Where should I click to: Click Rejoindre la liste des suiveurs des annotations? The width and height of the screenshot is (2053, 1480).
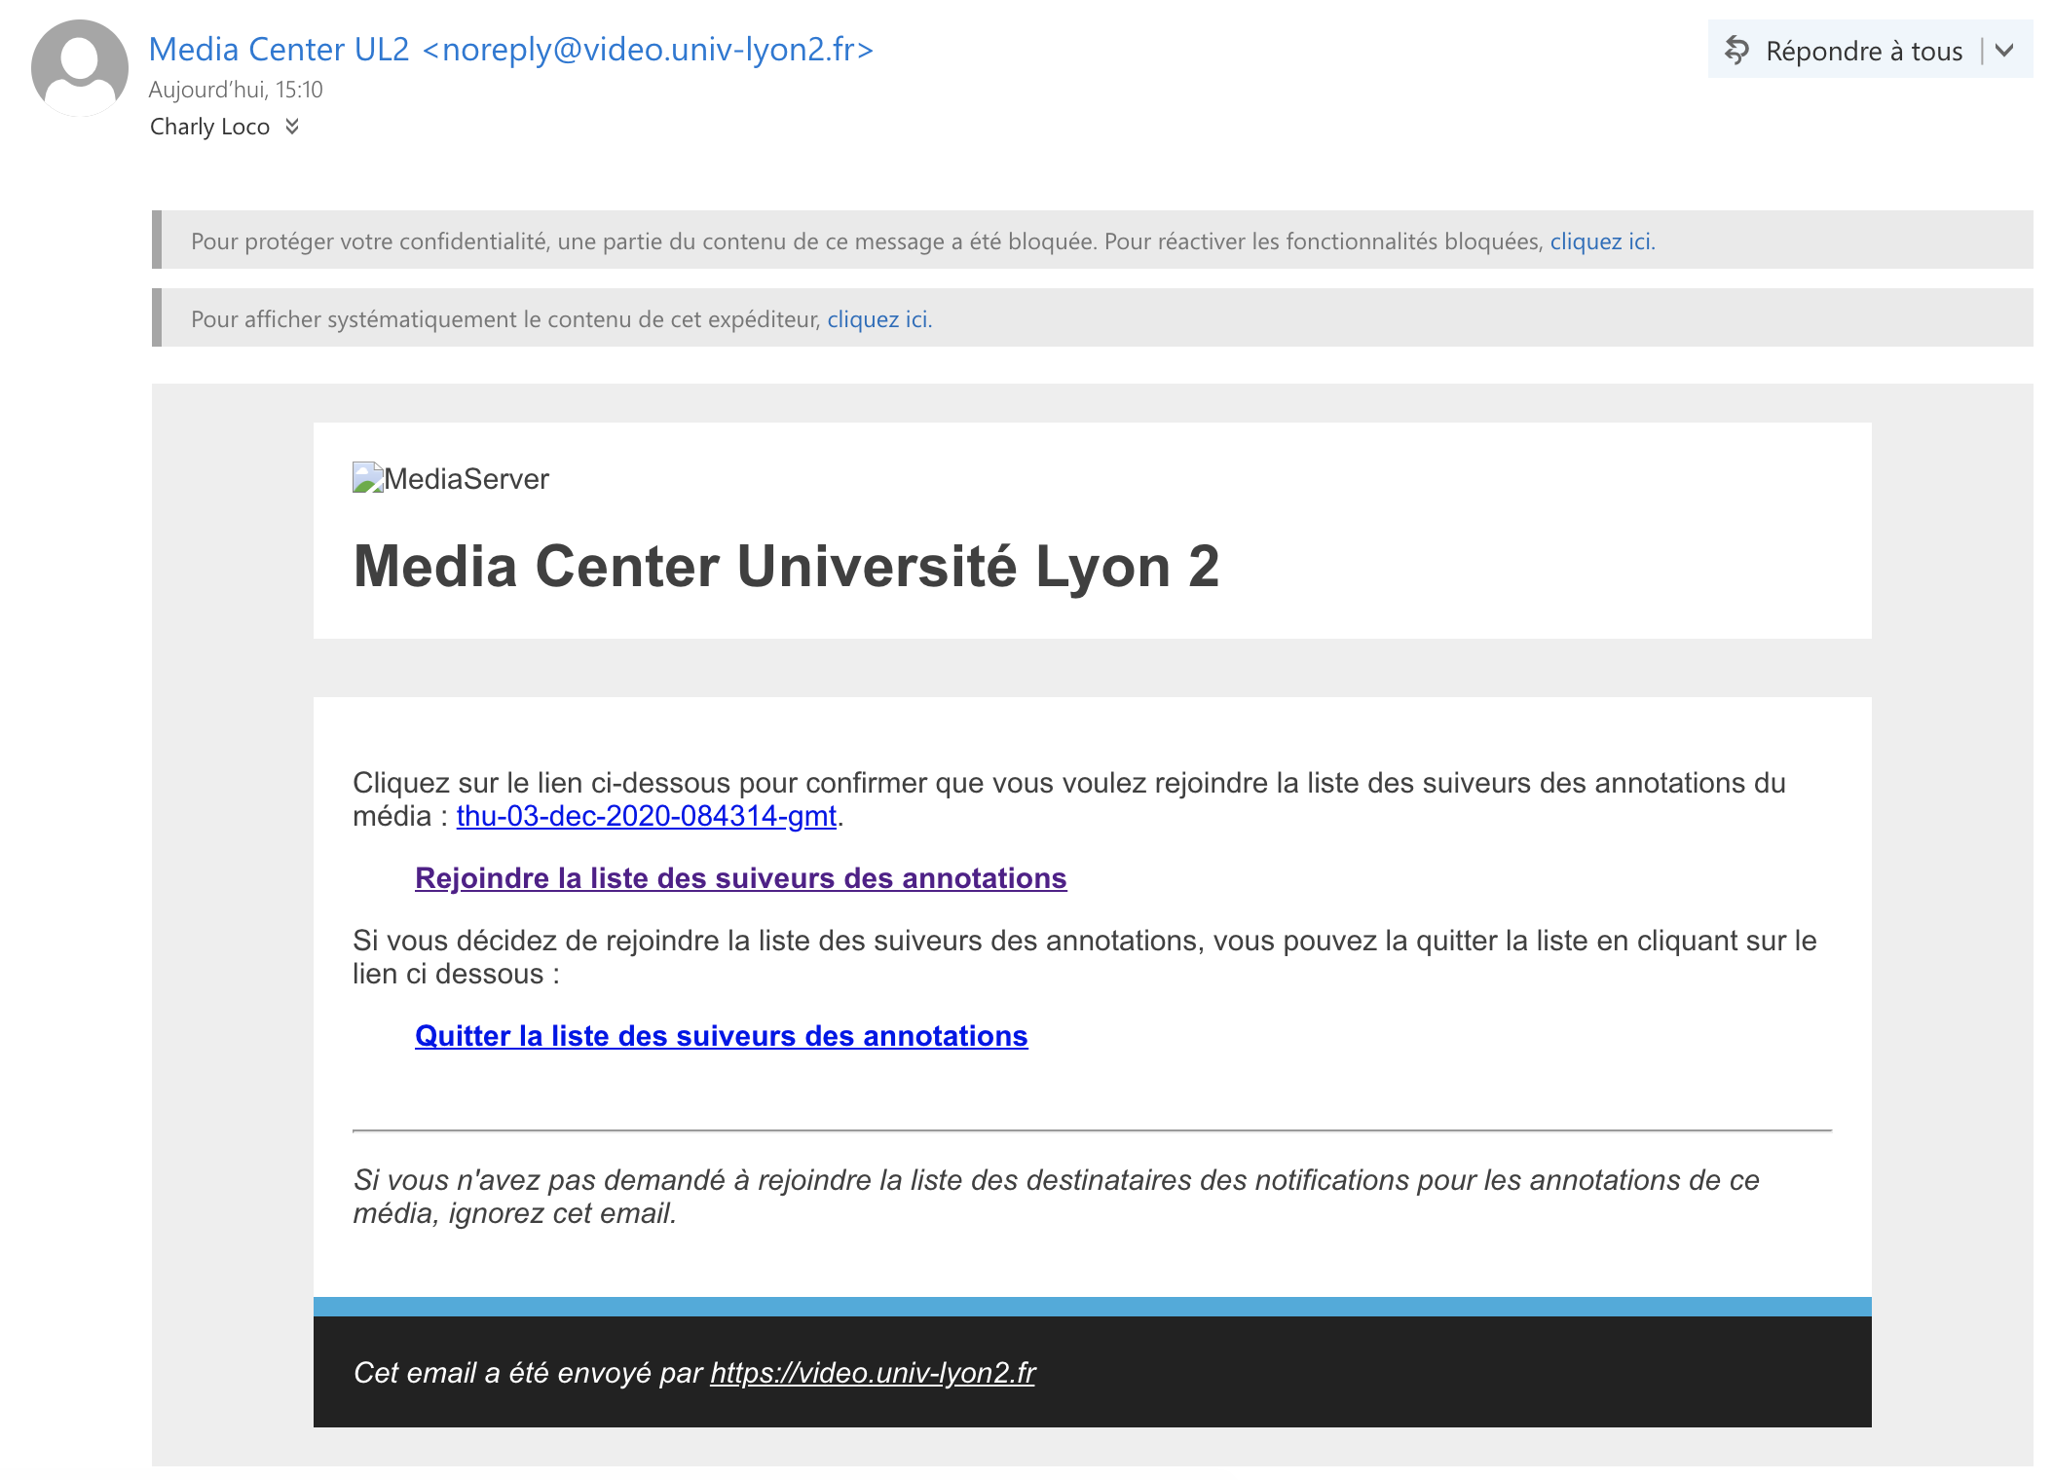[x=741, y=878]
